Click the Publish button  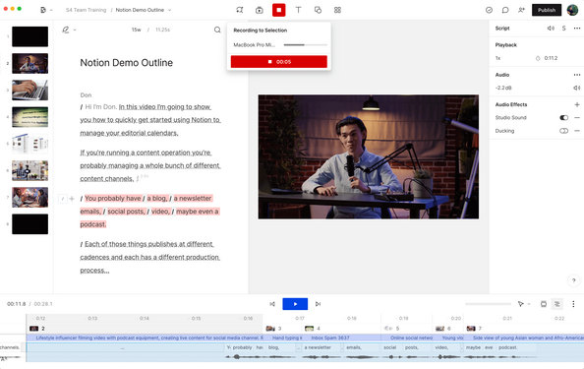(x=547, y=10)
